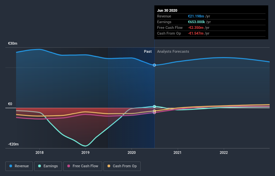
Task: Click the €0 y-axis label
Action: point(10,104)
